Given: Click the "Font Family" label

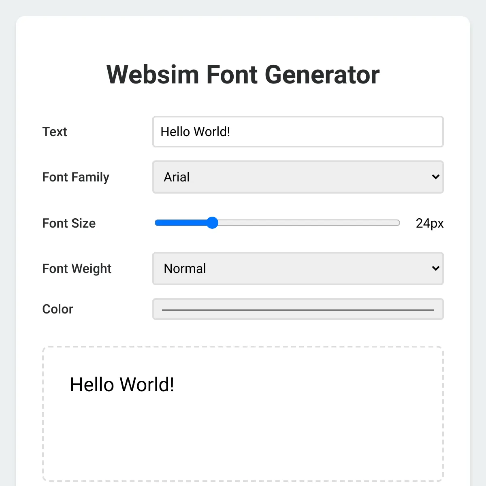Looking at the screenshot, I should tap(76, 177).
